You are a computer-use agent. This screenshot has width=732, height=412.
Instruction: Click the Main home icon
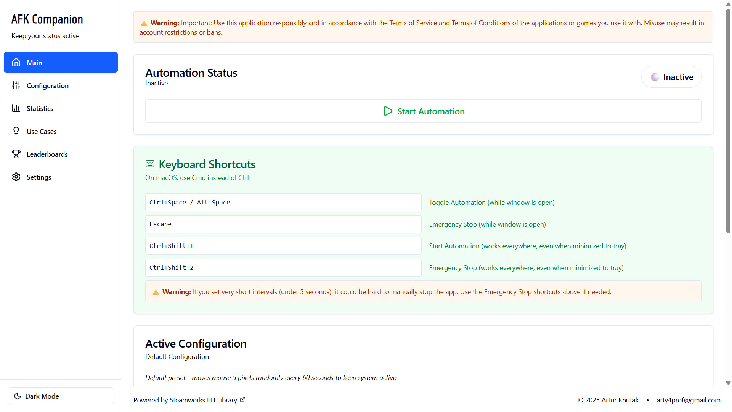point(16,63)
